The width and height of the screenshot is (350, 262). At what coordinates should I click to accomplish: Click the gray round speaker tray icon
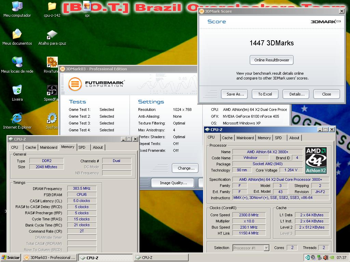coord(313,258)
